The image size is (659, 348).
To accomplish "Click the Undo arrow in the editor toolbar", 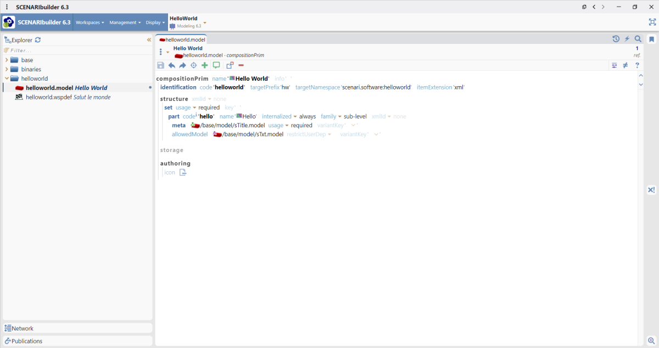I will 171,65.
